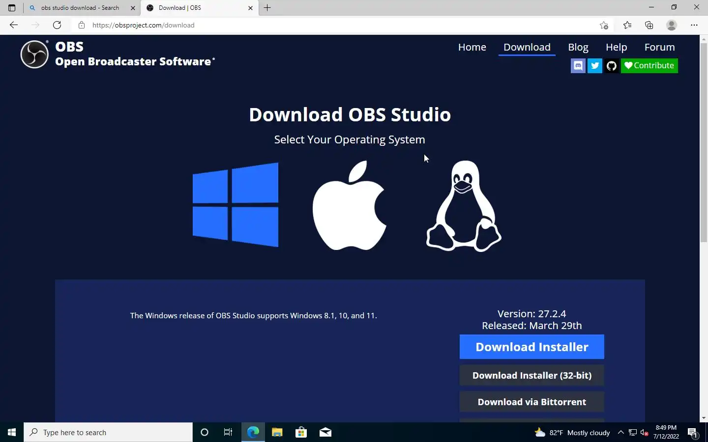Screen dimensions: 708x442
Task: Click the OBS circular logo
Action: [34, 54]
